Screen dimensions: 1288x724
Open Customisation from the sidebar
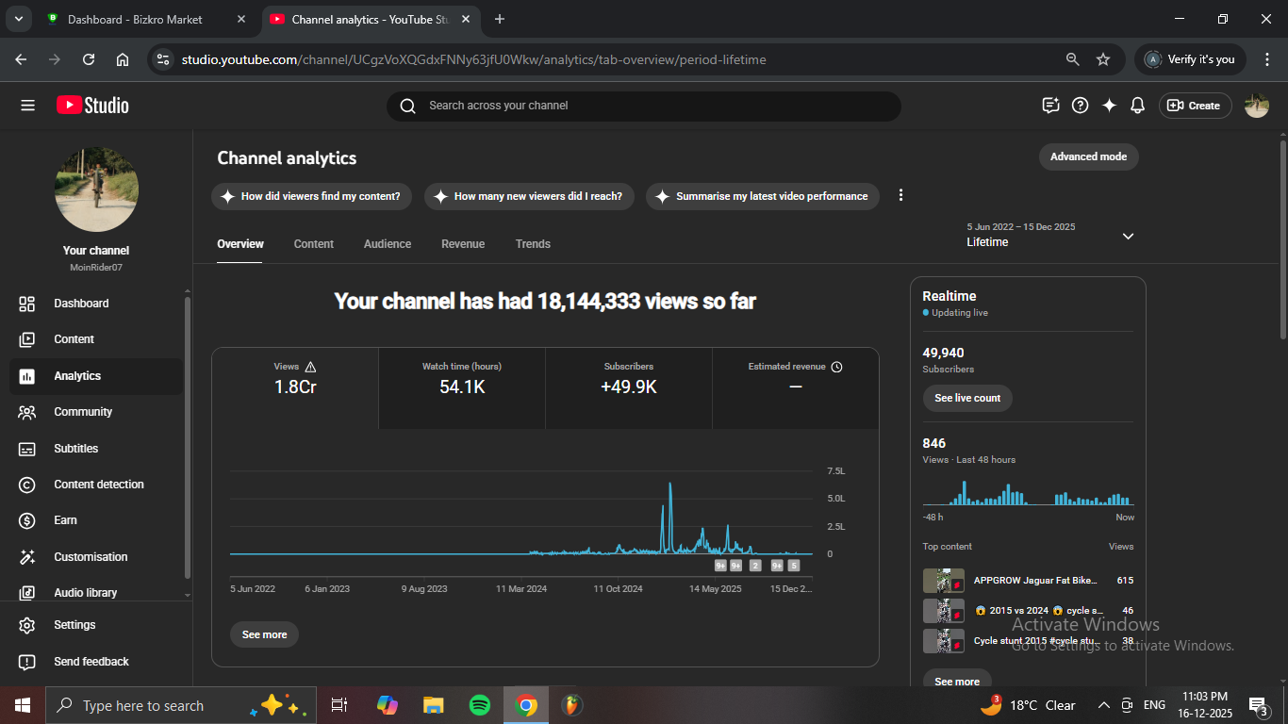(x=91, y=557)
